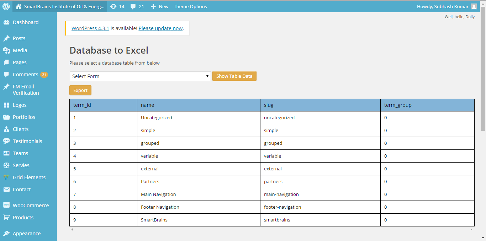Screen dimensions: 486x241
Task: Open the Testimonials menu item
Action: point(27,141)
